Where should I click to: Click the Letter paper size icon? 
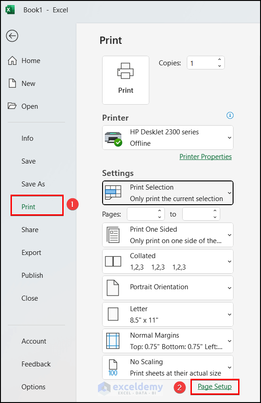[x=113, y=314]
